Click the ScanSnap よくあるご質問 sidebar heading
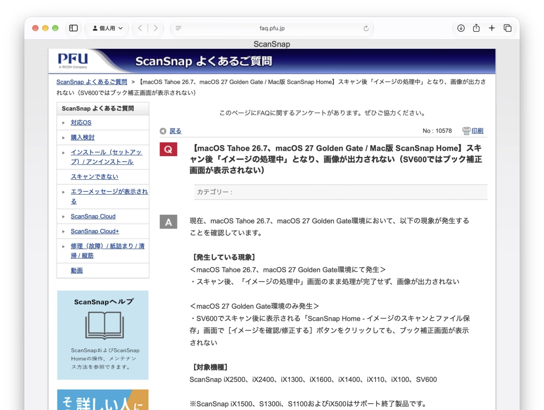Viewport: 544px width, 410px height. click(98, 108)
